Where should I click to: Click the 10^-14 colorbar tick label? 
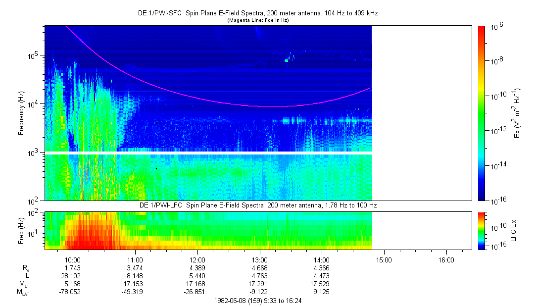click(x=498, y=165)
